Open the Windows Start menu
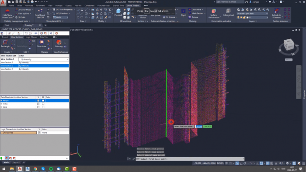The width and height of the screenshot is (306, 172). 3,169
